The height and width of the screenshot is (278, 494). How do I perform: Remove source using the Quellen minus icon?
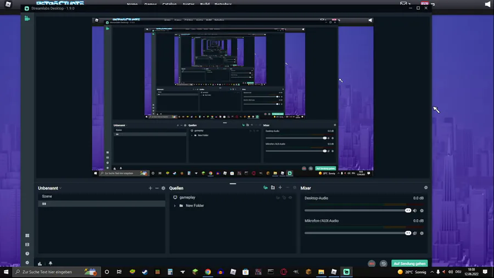287,187
